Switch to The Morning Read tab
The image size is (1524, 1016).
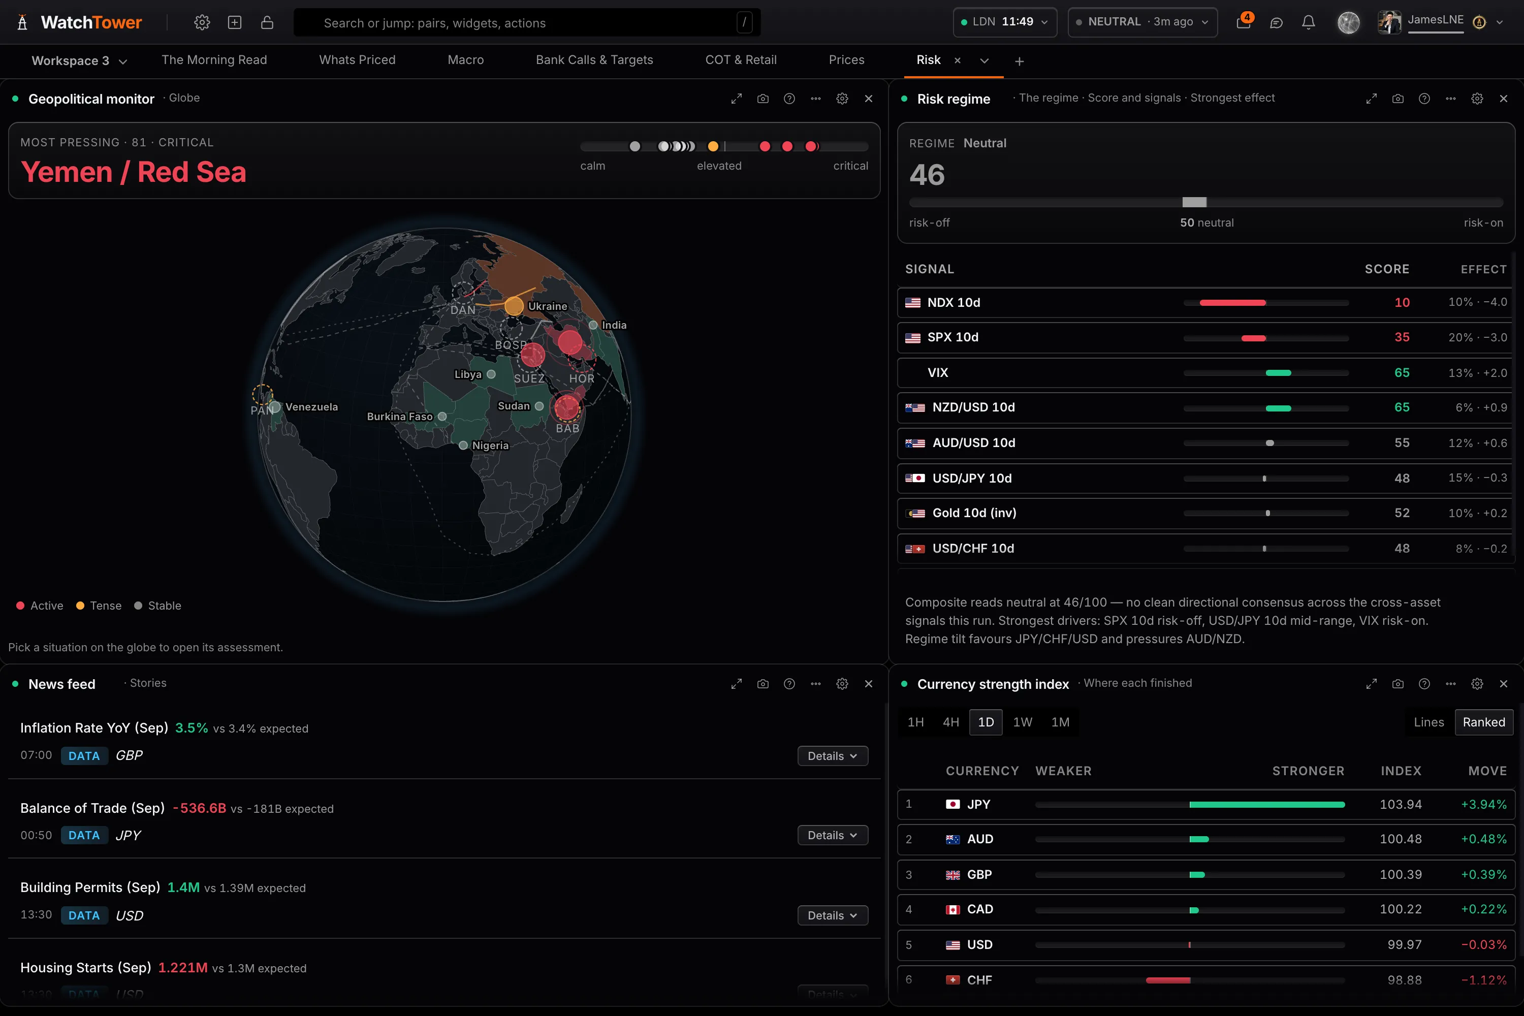[214, 60]
